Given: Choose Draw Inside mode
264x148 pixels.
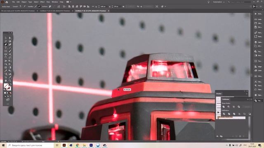Looking at the screenshot, I should pos(10,96).
